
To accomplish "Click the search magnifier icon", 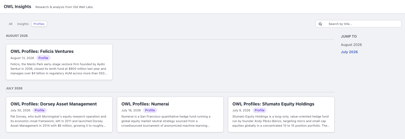I will (320, 24).
